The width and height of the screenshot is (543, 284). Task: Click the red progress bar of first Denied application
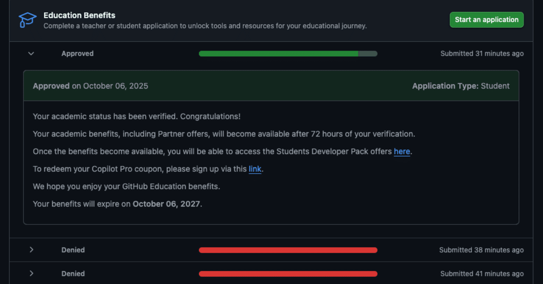click(288, 250)
